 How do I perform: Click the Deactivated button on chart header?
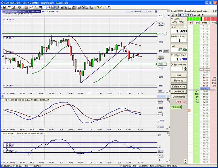[136, 12]
